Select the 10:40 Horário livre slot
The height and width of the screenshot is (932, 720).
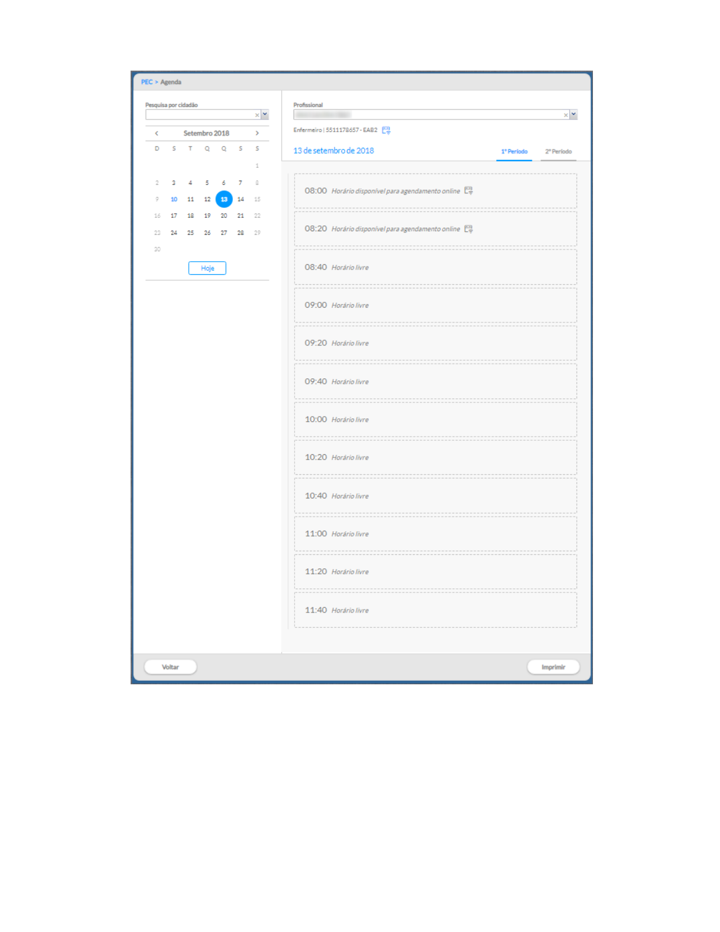435,496
